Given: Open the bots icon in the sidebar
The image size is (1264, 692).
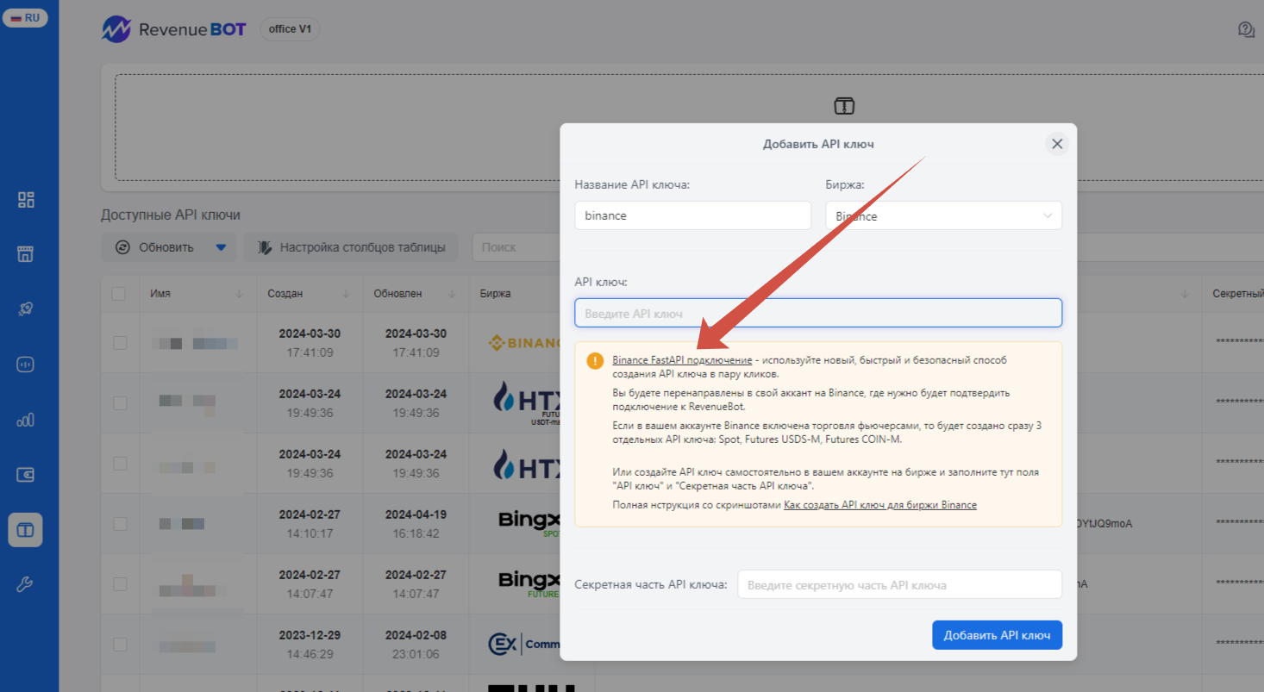Looking at the screenshot, I should point(26,365).
